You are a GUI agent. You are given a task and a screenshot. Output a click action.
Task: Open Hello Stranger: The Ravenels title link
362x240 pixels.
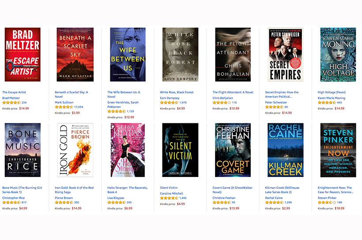128,190
